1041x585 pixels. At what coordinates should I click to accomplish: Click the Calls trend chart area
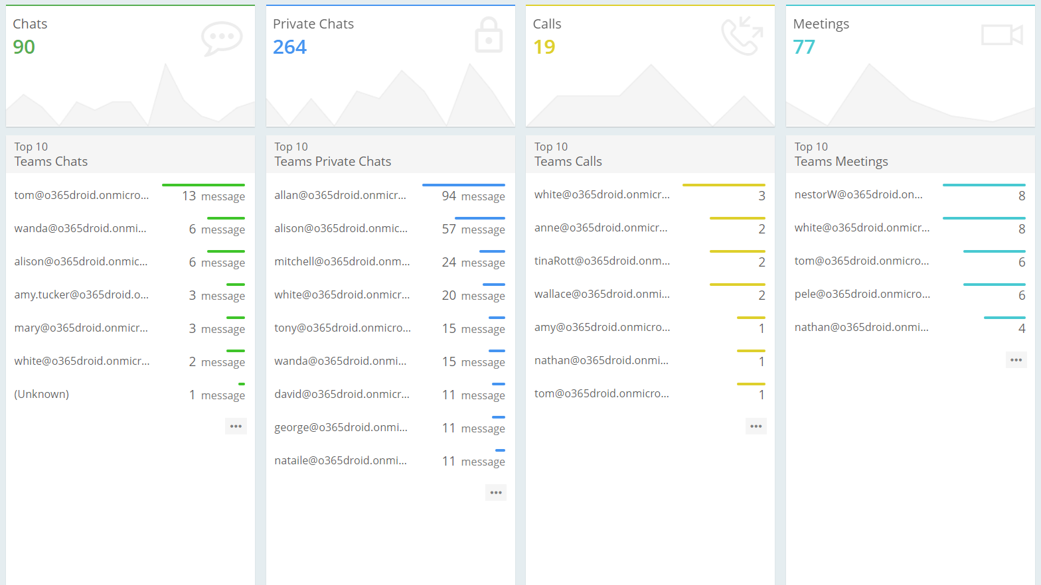pos(650,98)
